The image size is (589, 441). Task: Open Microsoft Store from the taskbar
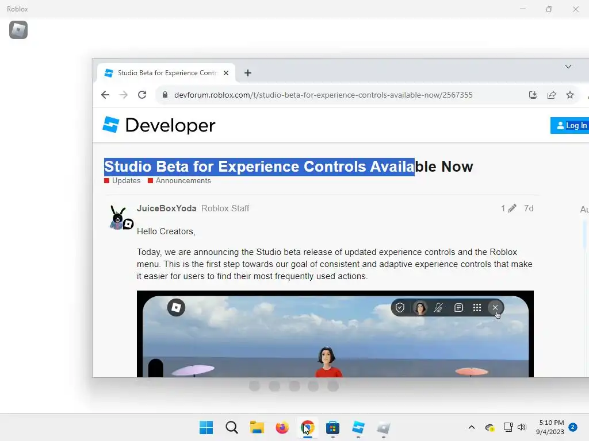coord(333,427)
